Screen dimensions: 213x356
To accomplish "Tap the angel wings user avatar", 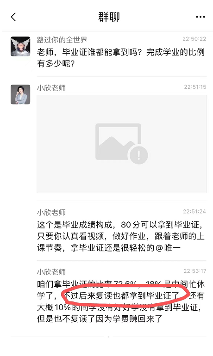I will tap(20, 46).
